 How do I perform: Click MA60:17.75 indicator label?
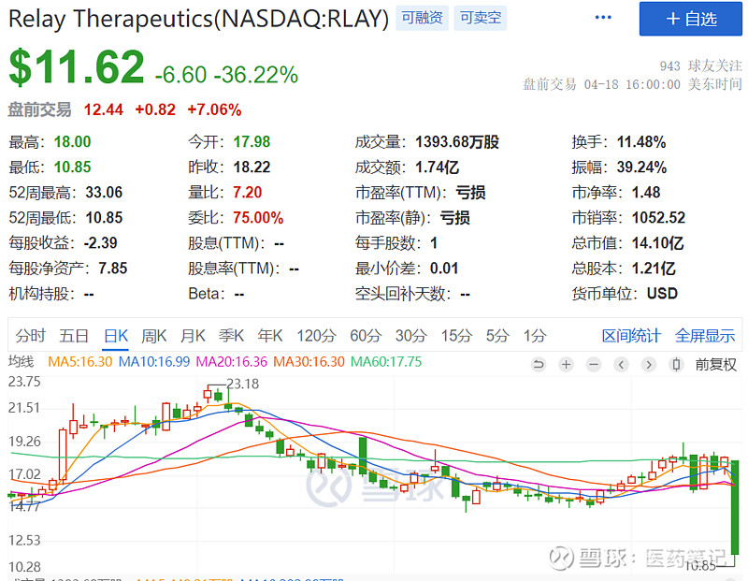(386, 362)
